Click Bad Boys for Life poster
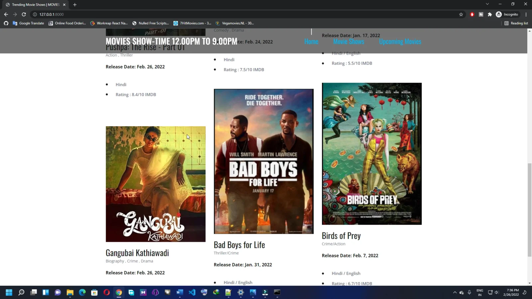This screenshot has height=299, width=532. point(264,161)
